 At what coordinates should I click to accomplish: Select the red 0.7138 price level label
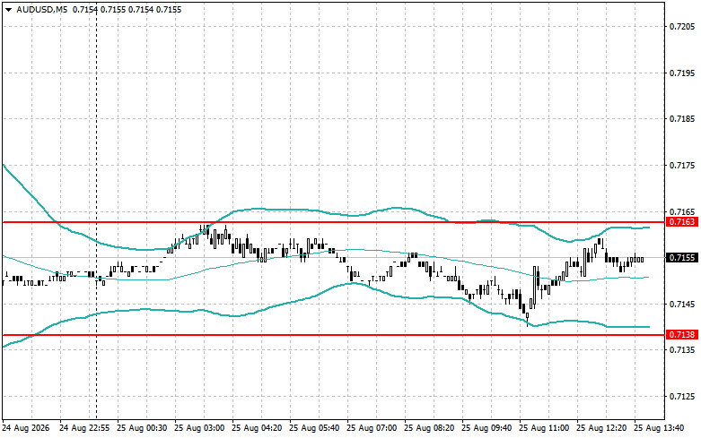tap(682, 334)
